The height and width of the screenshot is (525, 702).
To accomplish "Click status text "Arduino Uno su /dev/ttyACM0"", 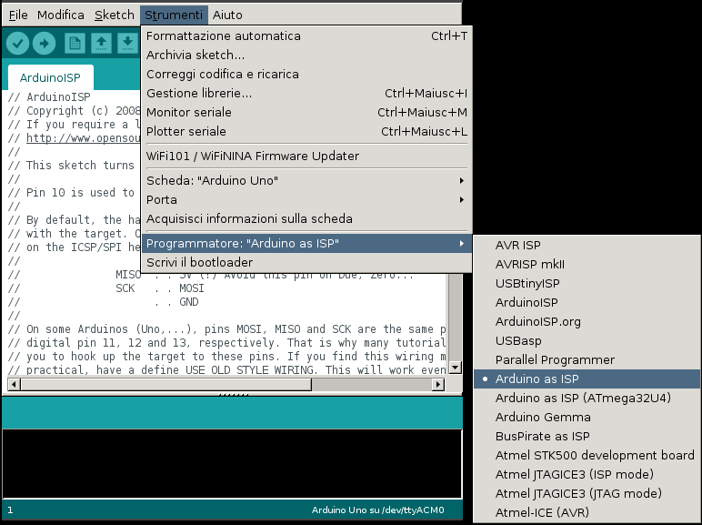I will [378, 510].
